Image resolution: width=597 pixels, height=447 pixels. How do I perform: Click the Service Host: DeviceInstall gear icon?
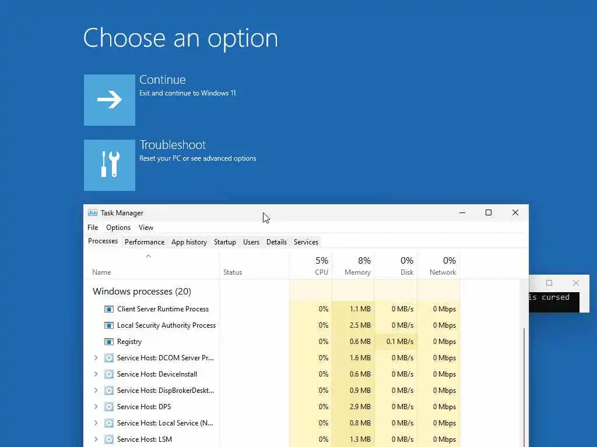[109, 374]
